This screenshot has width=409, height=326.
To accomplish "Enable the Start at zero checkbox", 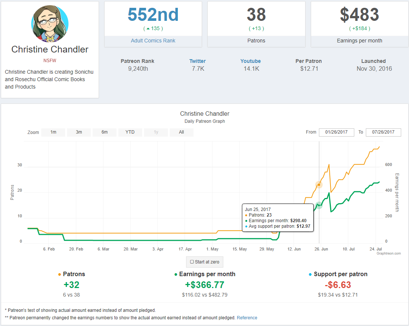I will [192, 262].
